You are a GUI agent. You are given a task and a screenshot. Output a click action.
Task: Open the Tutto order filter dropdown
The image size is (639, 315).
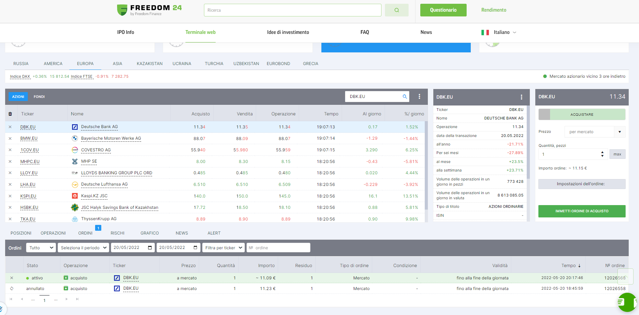click(41, 248)
